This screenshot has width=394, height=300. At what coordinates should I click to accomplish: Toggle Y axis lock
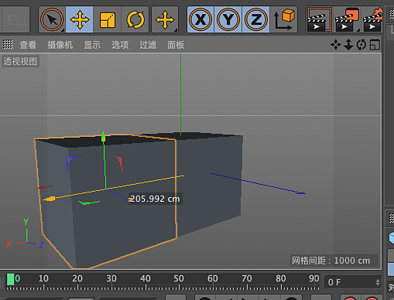pyautogui.click(x=228, y=19)
